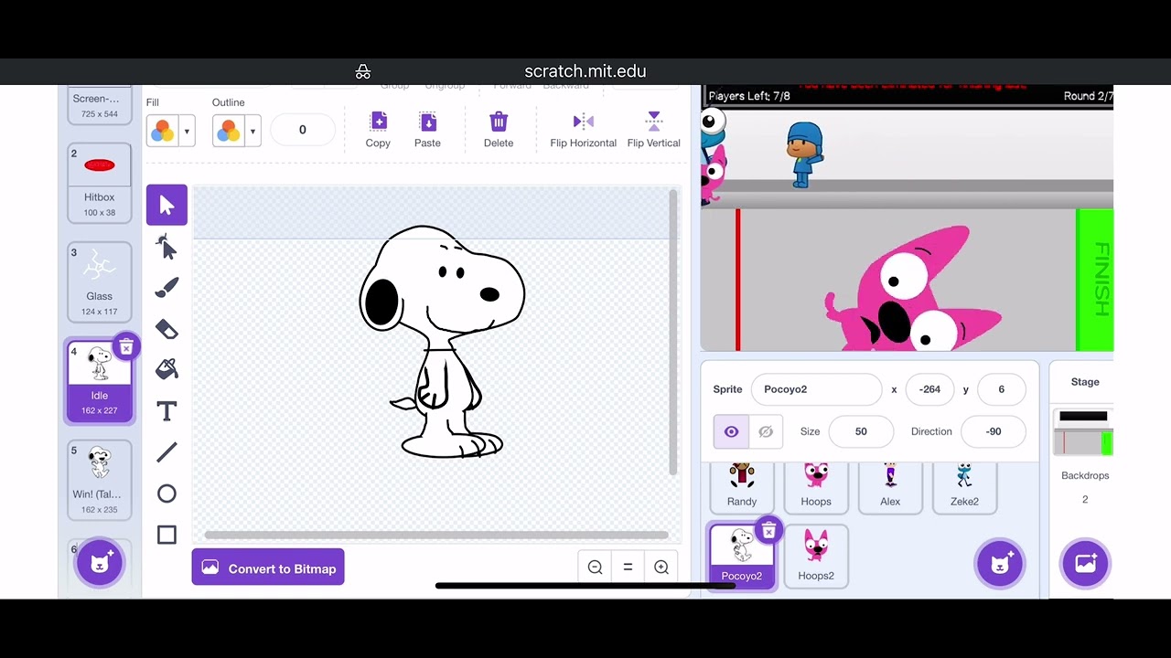Click Convert to Bitmap button
Screen dimensions: 1171x658
268,568
